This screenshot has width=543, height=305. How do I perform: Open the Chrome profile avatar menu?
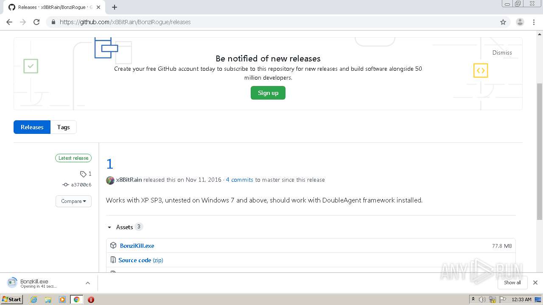[520, 22]
